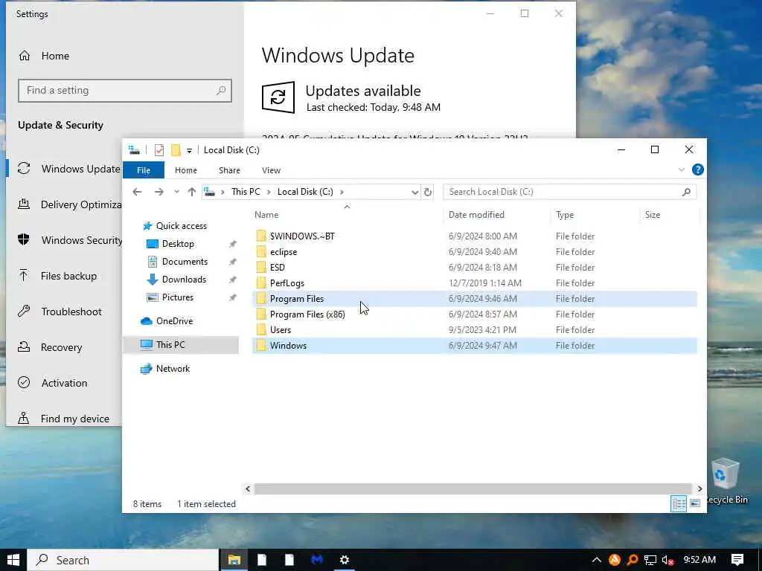762x571 pixels.
Task: Select the eclipse folder icon
Action: pos(261,251)
